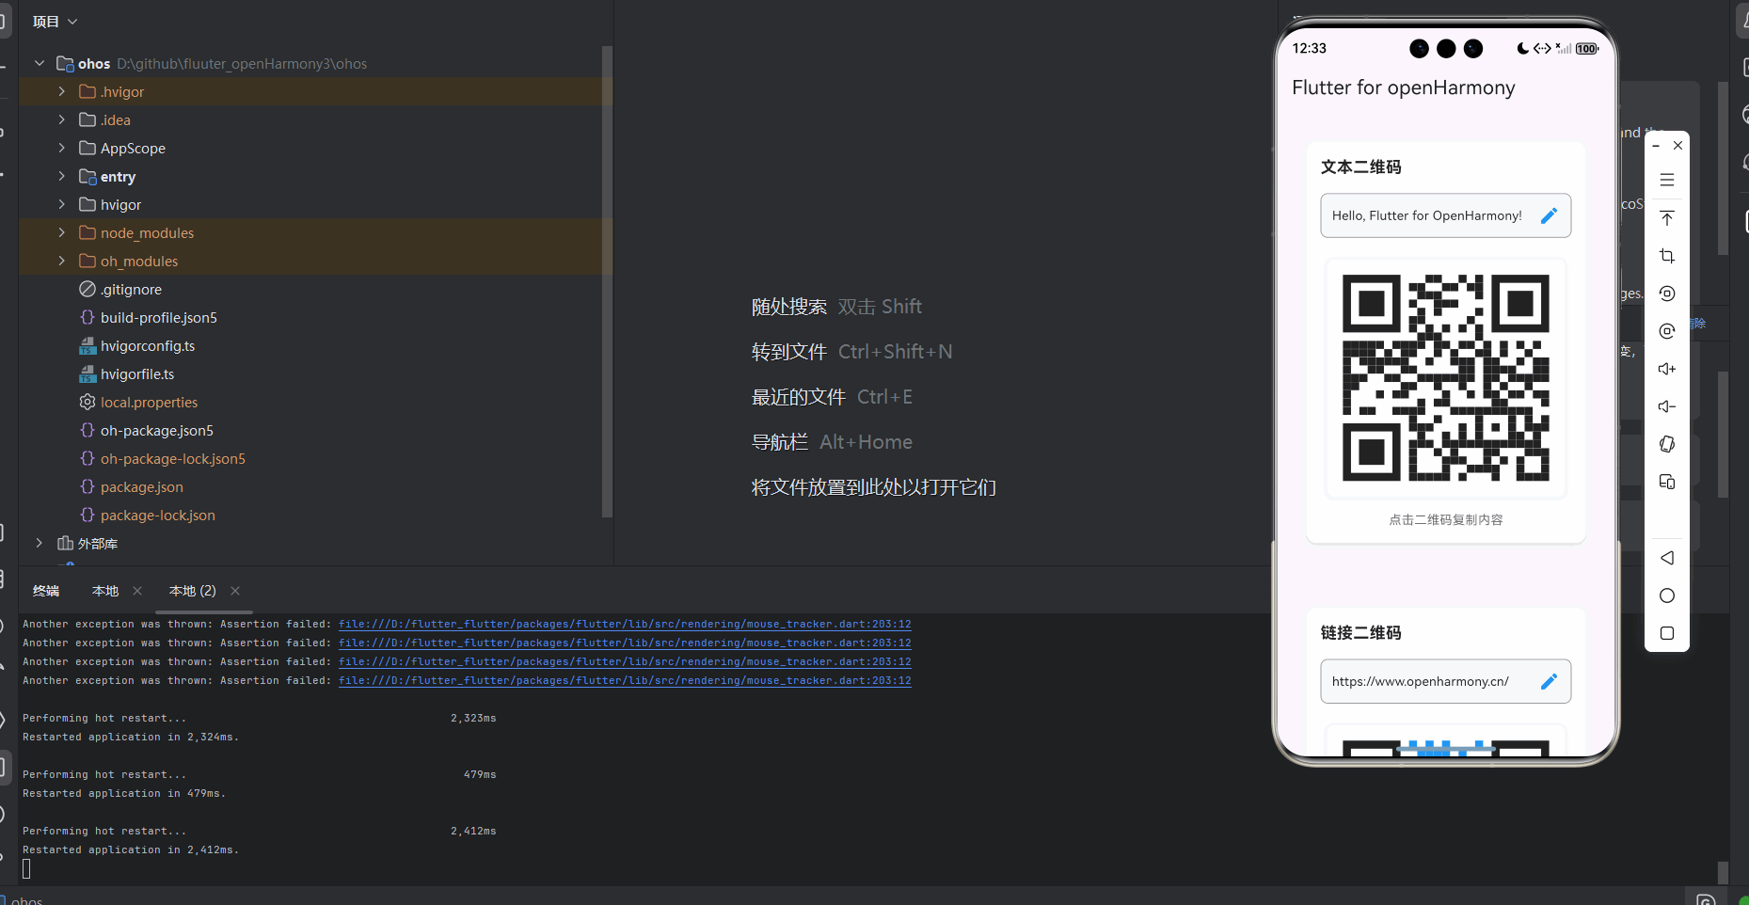This screenshot has height=905, width=1749.
Task: Expand the entry module folder
Action: coord(61,176)
